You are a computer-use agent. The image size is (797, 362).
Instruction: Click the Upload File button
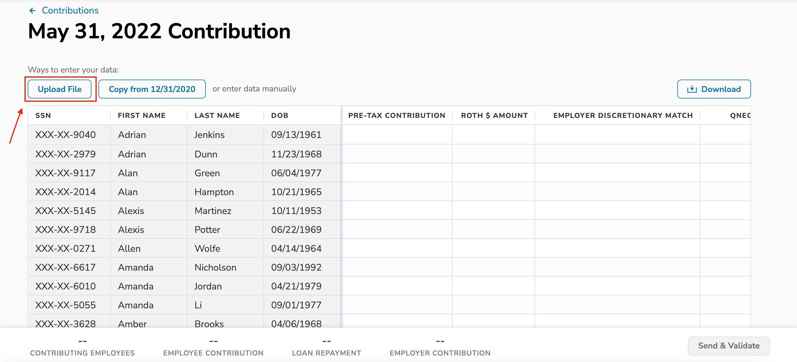click(60, 89)
